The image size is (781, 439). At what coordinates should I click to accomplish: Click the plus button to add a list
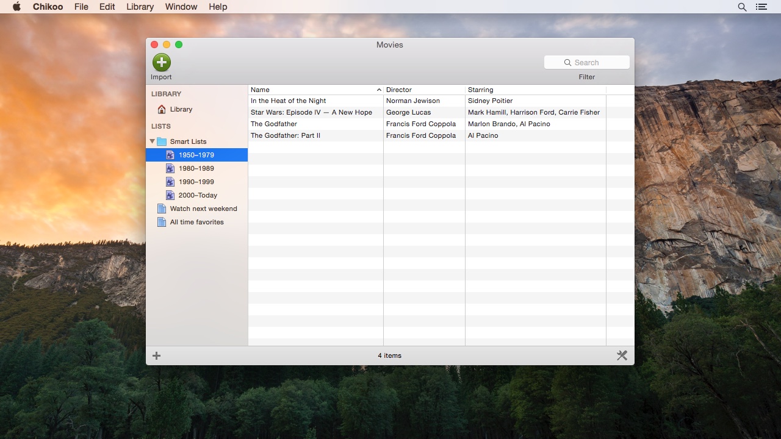tap(156, 355)
